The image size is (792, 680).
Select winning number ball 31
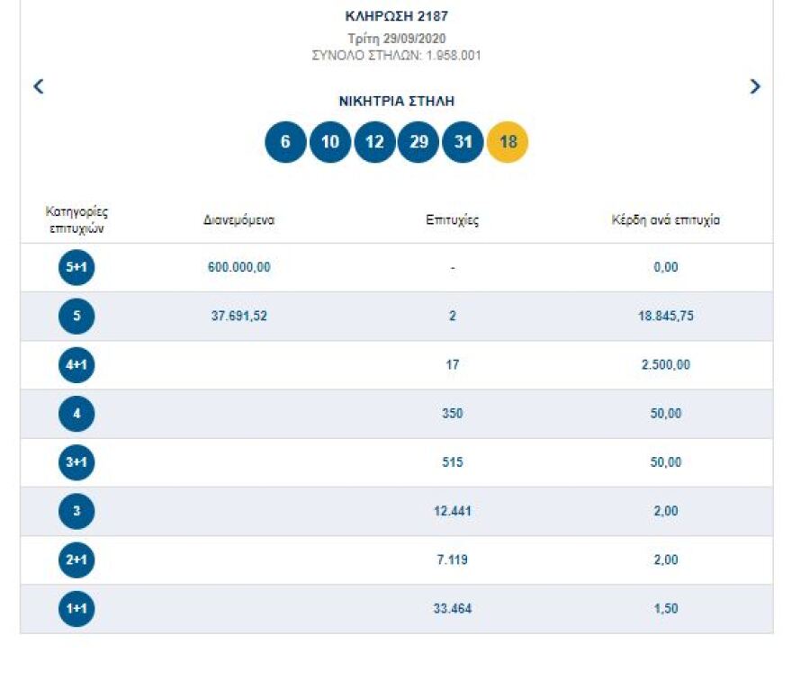(463, 142)
